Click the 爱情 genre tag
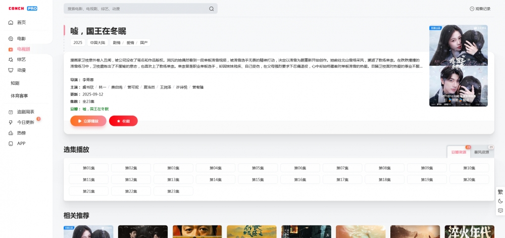 (130, 42)
